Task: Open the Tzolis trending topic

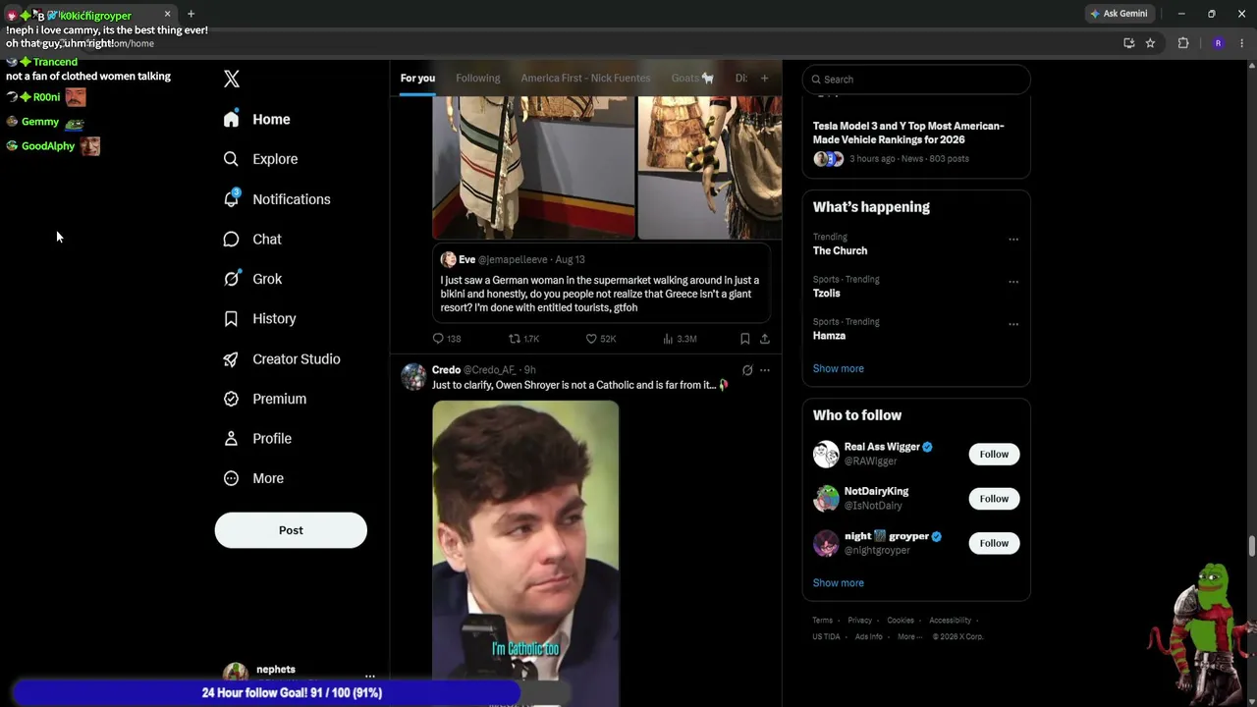Action: click(827, 293)
